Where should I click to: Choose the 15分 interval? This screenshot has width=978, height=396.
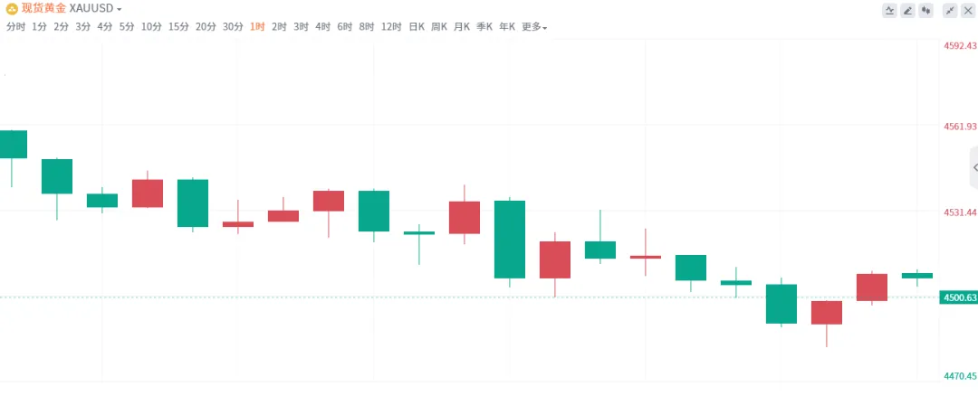178,27
